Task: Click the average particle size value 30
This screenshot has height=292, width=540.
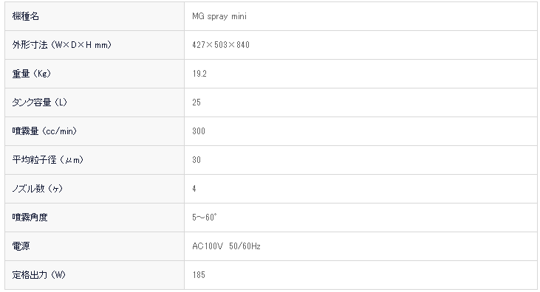Action: coord(196,160)
